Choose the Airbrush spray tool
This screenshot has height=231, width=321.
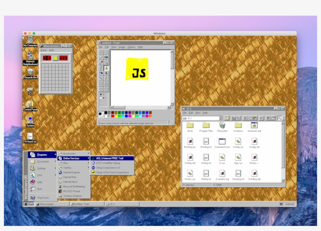(x=101, y=73)
